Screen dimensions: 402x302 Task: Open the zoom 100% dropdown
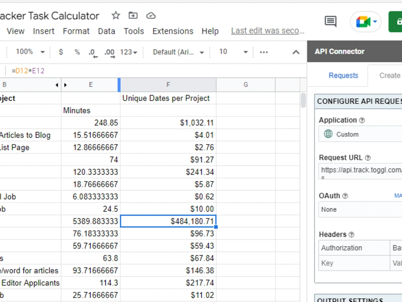30,52
